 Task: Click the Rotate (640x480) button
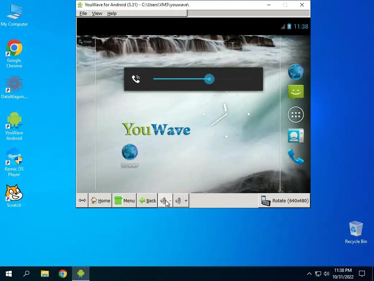point(285,201)
